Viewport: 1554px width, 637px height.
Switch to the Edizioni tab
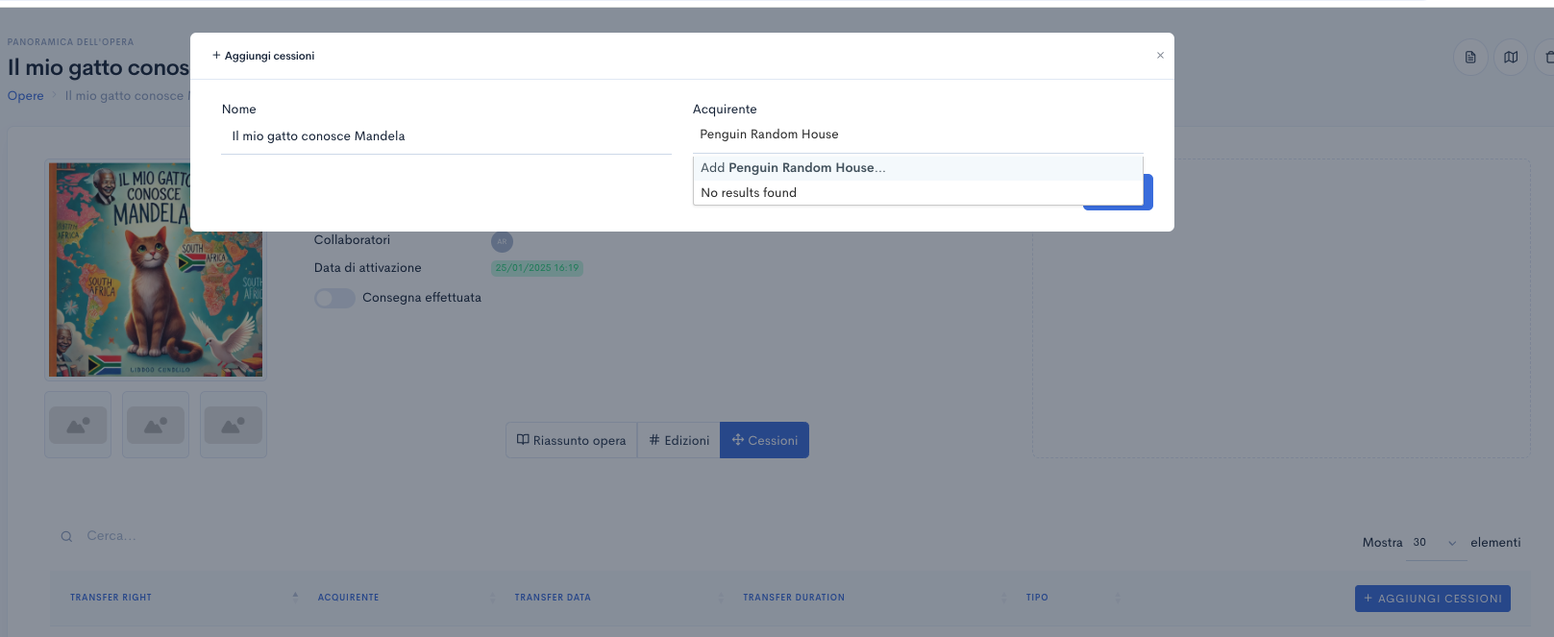tap(678, 440)
